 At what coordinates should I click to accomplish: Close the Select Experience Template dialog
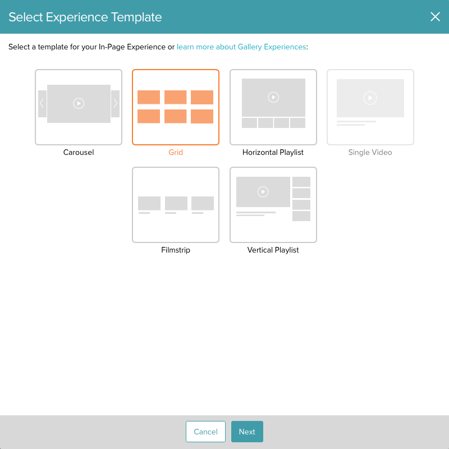pyautogui.click(x=435, y=17)
